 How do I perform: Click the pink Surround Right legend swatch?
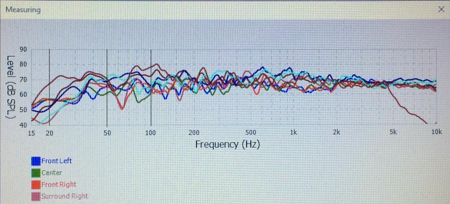[36, 197]
